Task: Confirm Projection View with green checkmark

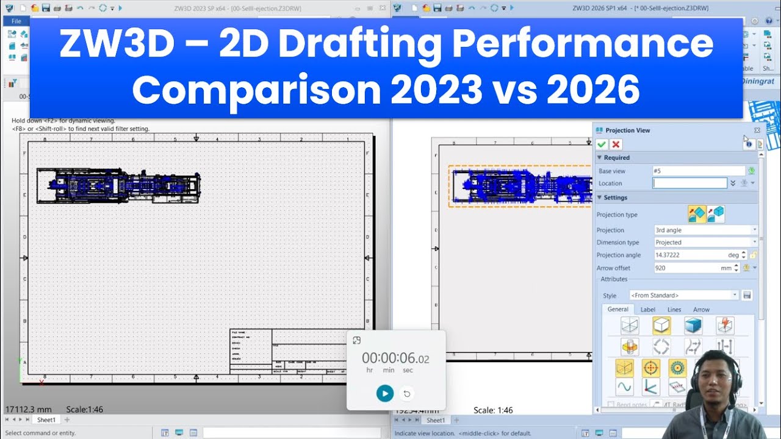Action: (x=602, y=145)
